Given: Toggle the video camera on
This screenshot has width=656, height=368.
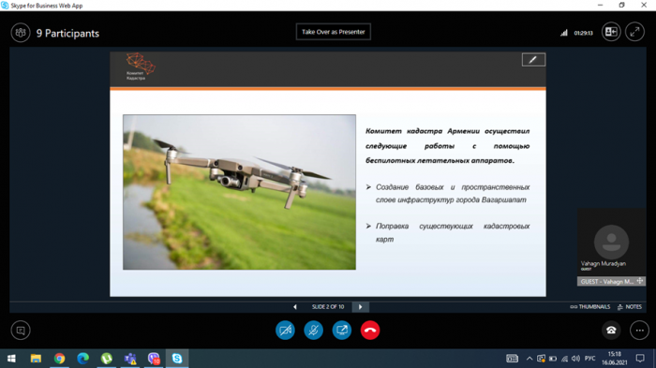Looking at the screenshot, I should (x=285, y=330).
